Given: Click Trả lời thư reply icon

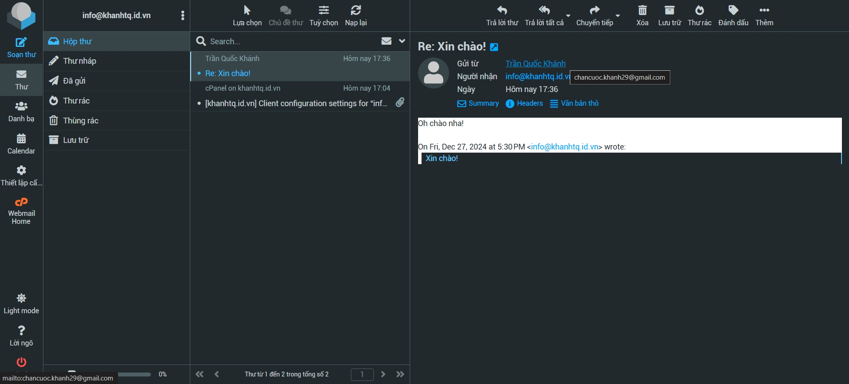Looking at the screenshot, I should click(x=502, y=10).
